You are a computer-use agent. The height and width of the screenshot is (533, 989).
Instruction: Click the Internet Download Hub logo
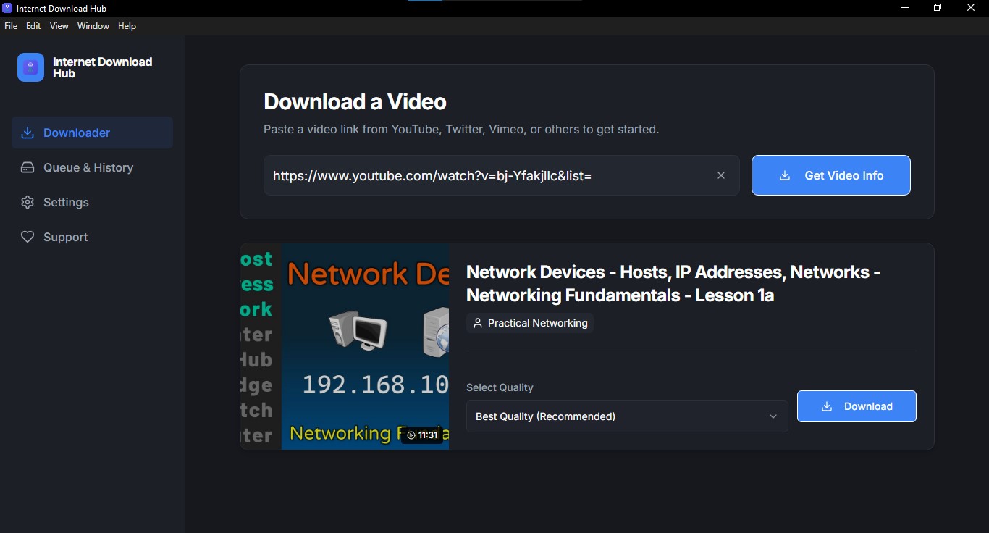(x=30, y=67)
